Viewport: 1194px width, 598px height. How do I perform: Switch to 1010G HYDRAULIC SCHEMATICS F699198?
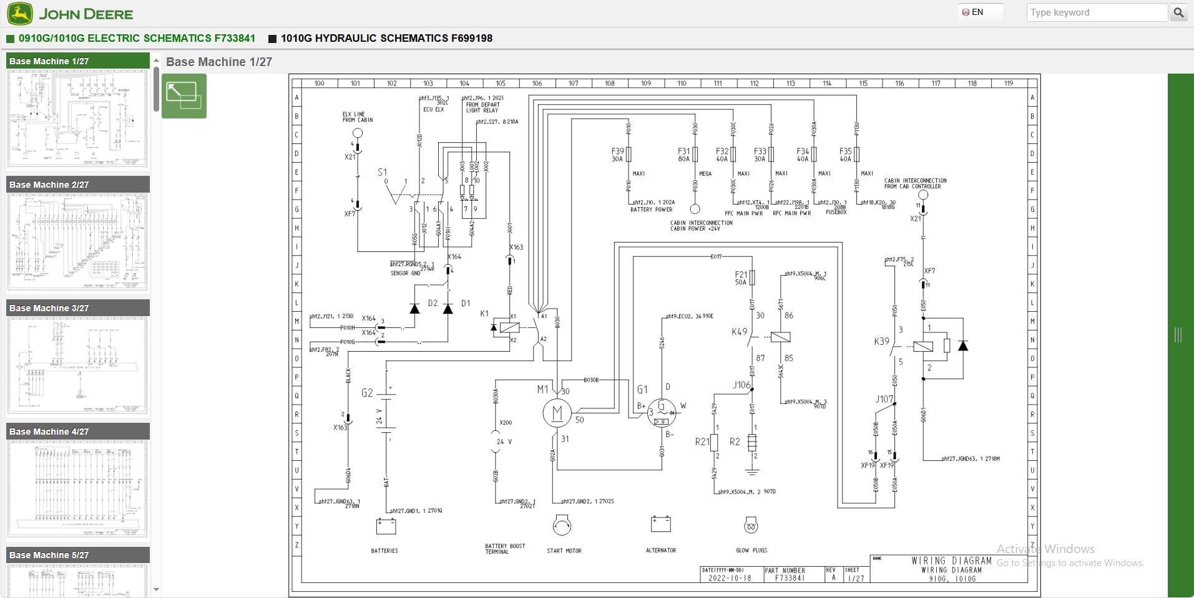[386, 39]
